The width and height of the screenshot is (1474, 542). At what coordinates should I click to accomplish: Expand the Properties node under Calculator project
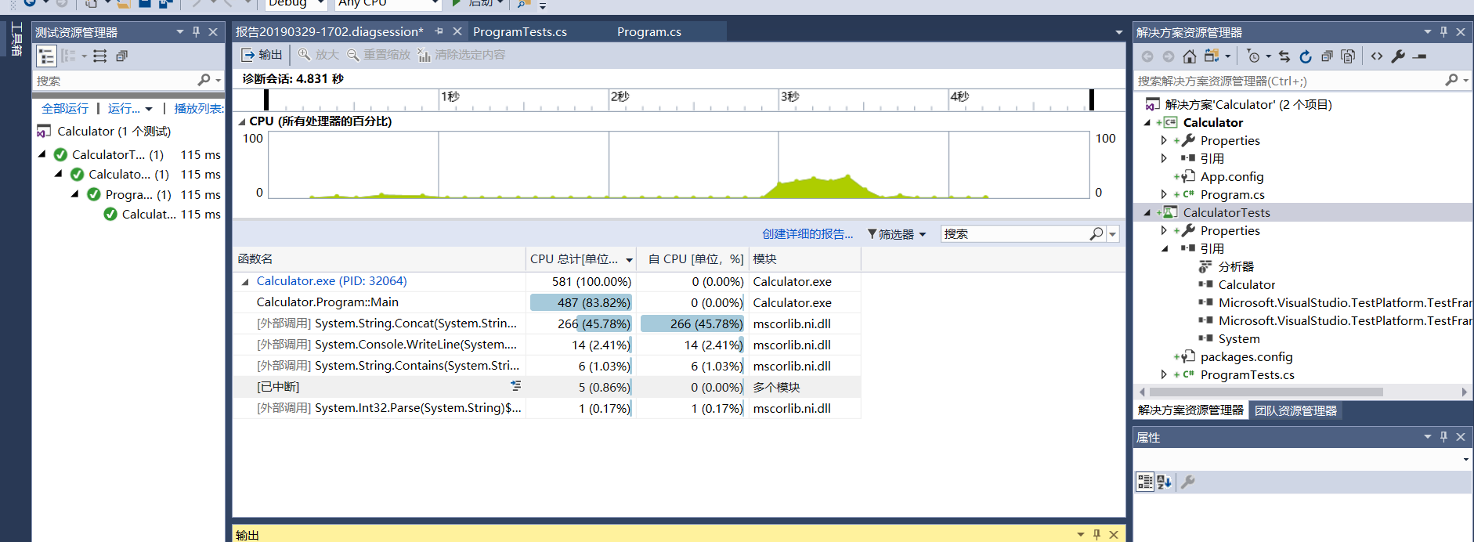[1164, 140]
